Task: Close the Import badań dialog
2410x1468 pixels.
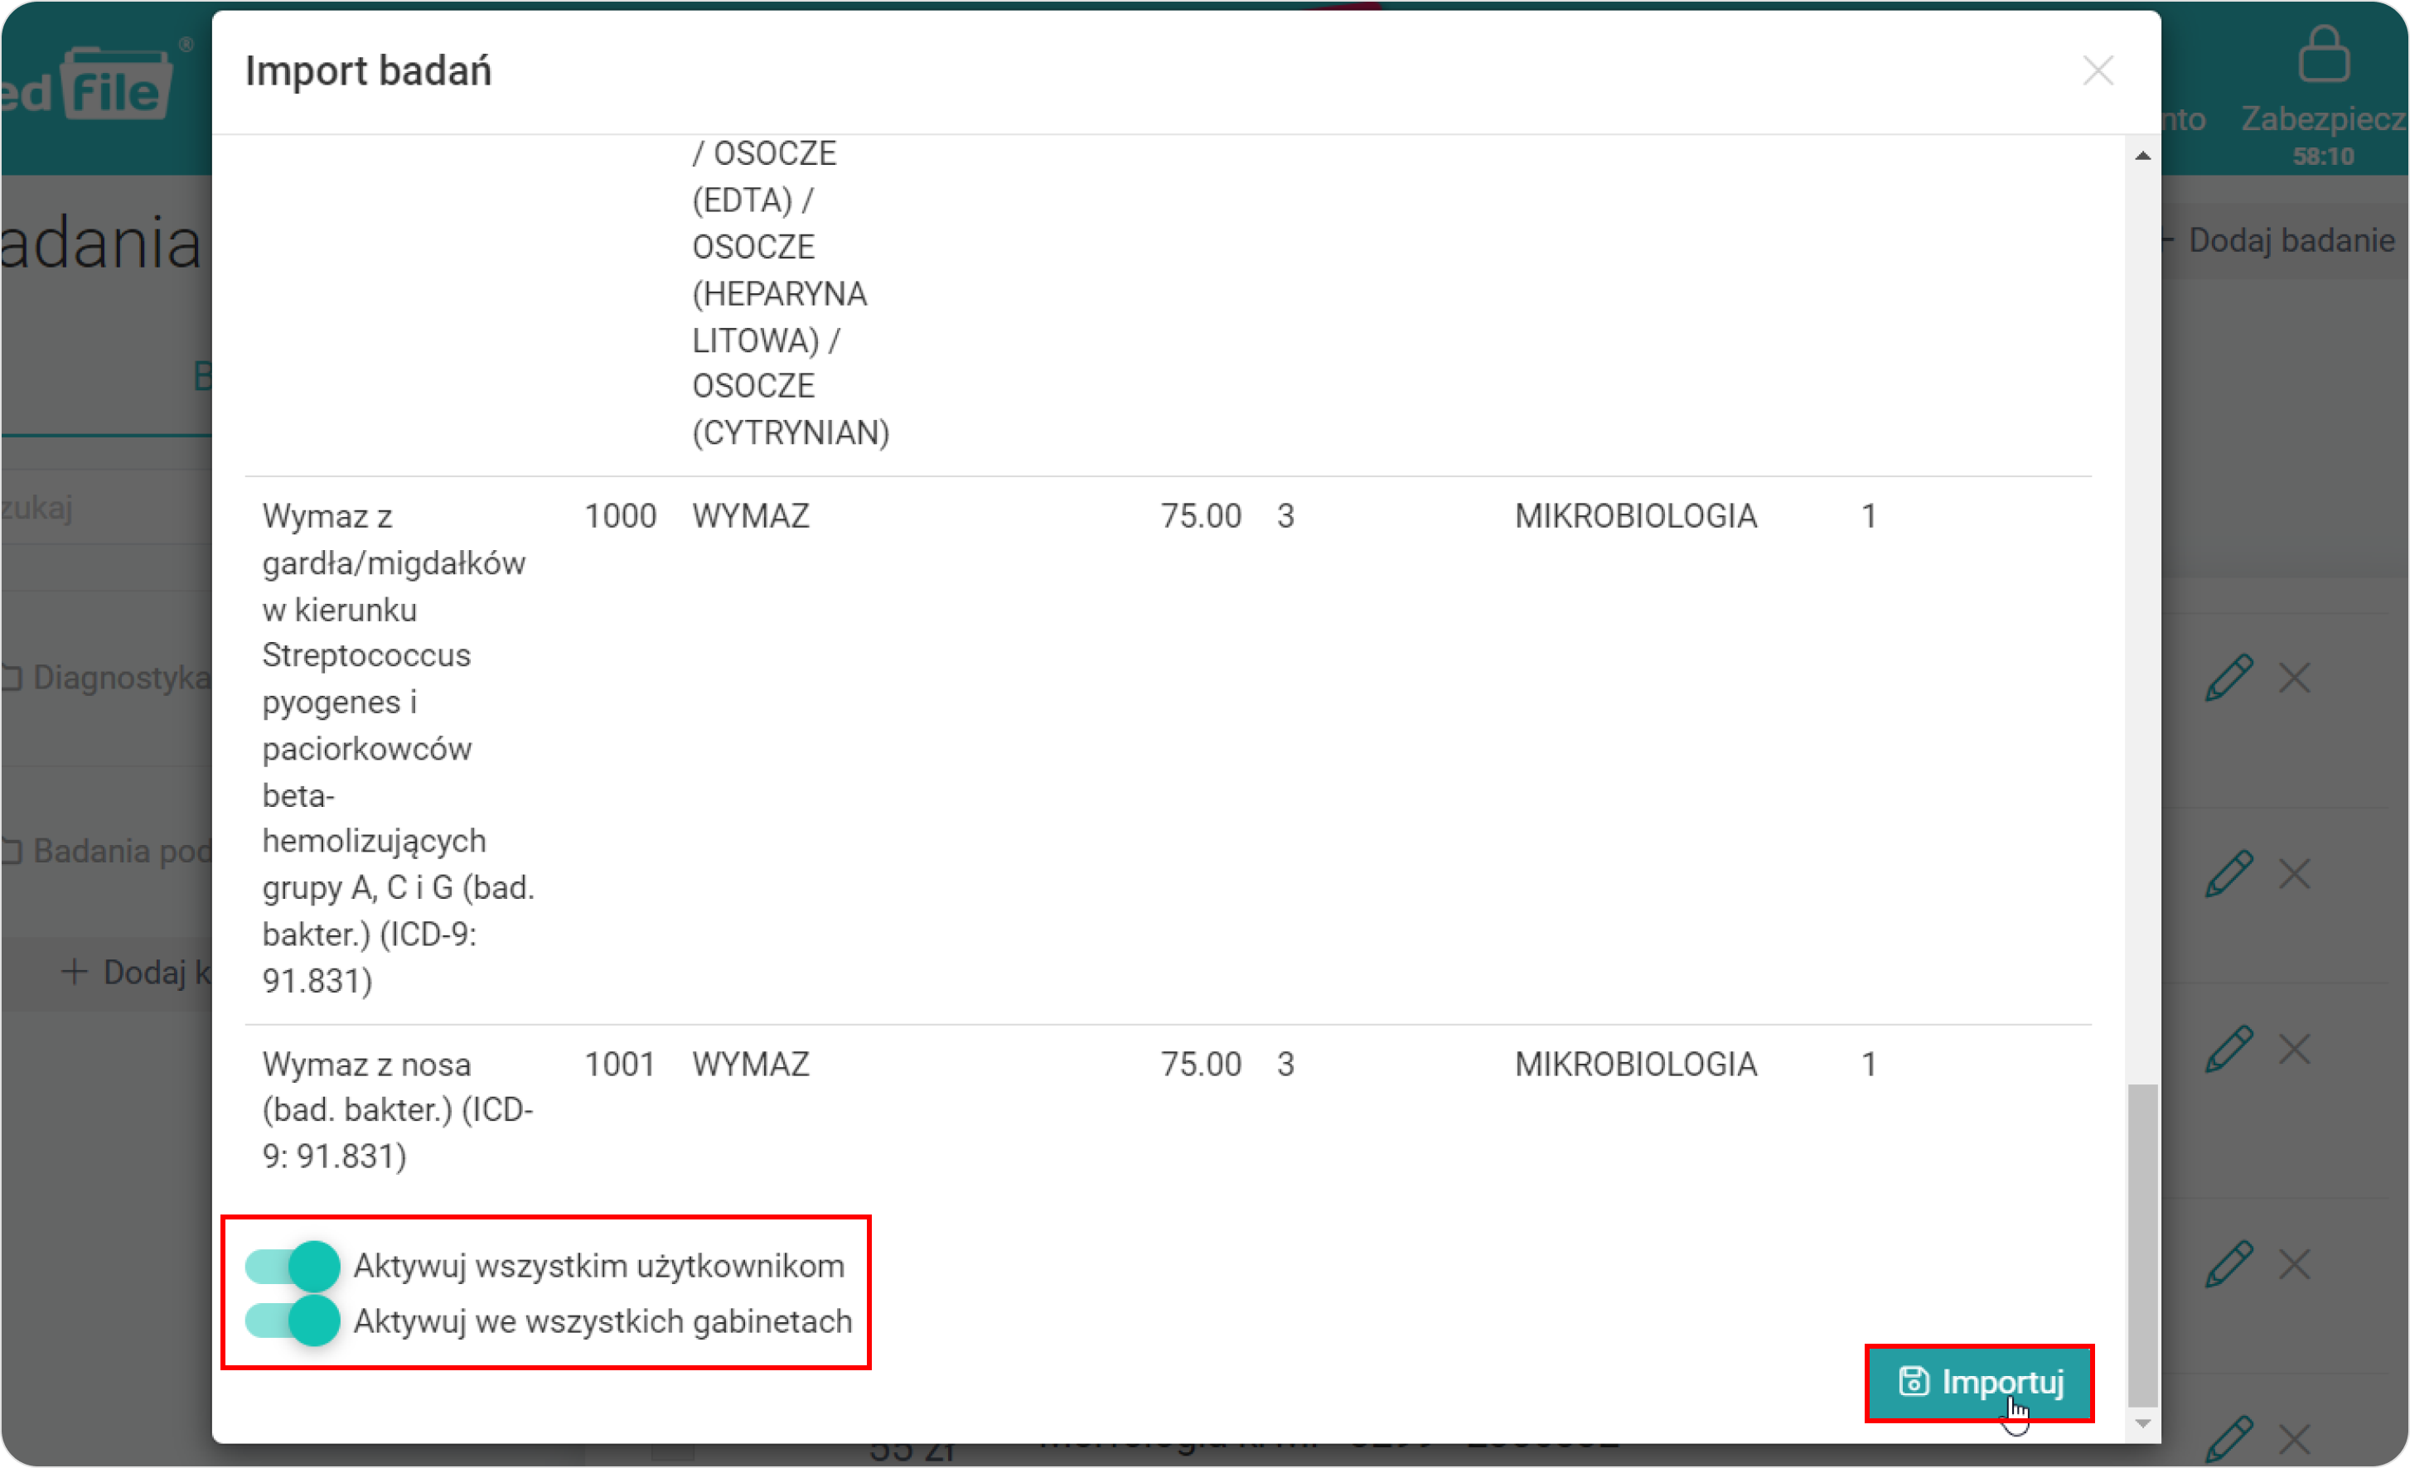Action: click(x=2097, y=70)
